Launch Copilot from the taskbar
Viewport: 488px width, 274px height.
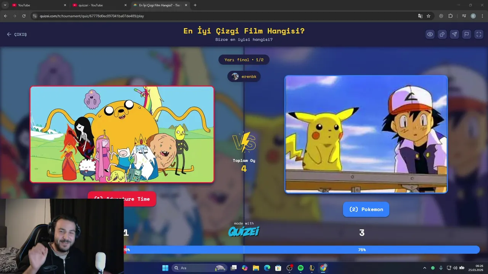coord(245,268)
